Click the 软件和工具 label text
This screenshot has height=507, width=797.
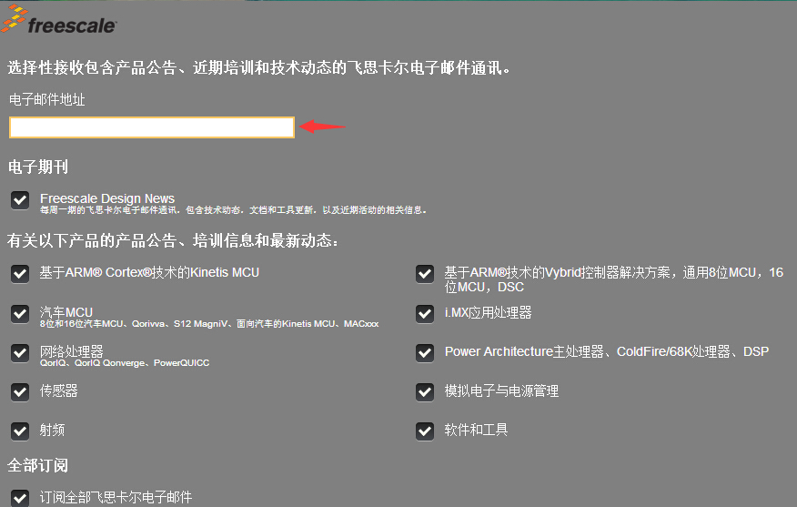point(476,430)
